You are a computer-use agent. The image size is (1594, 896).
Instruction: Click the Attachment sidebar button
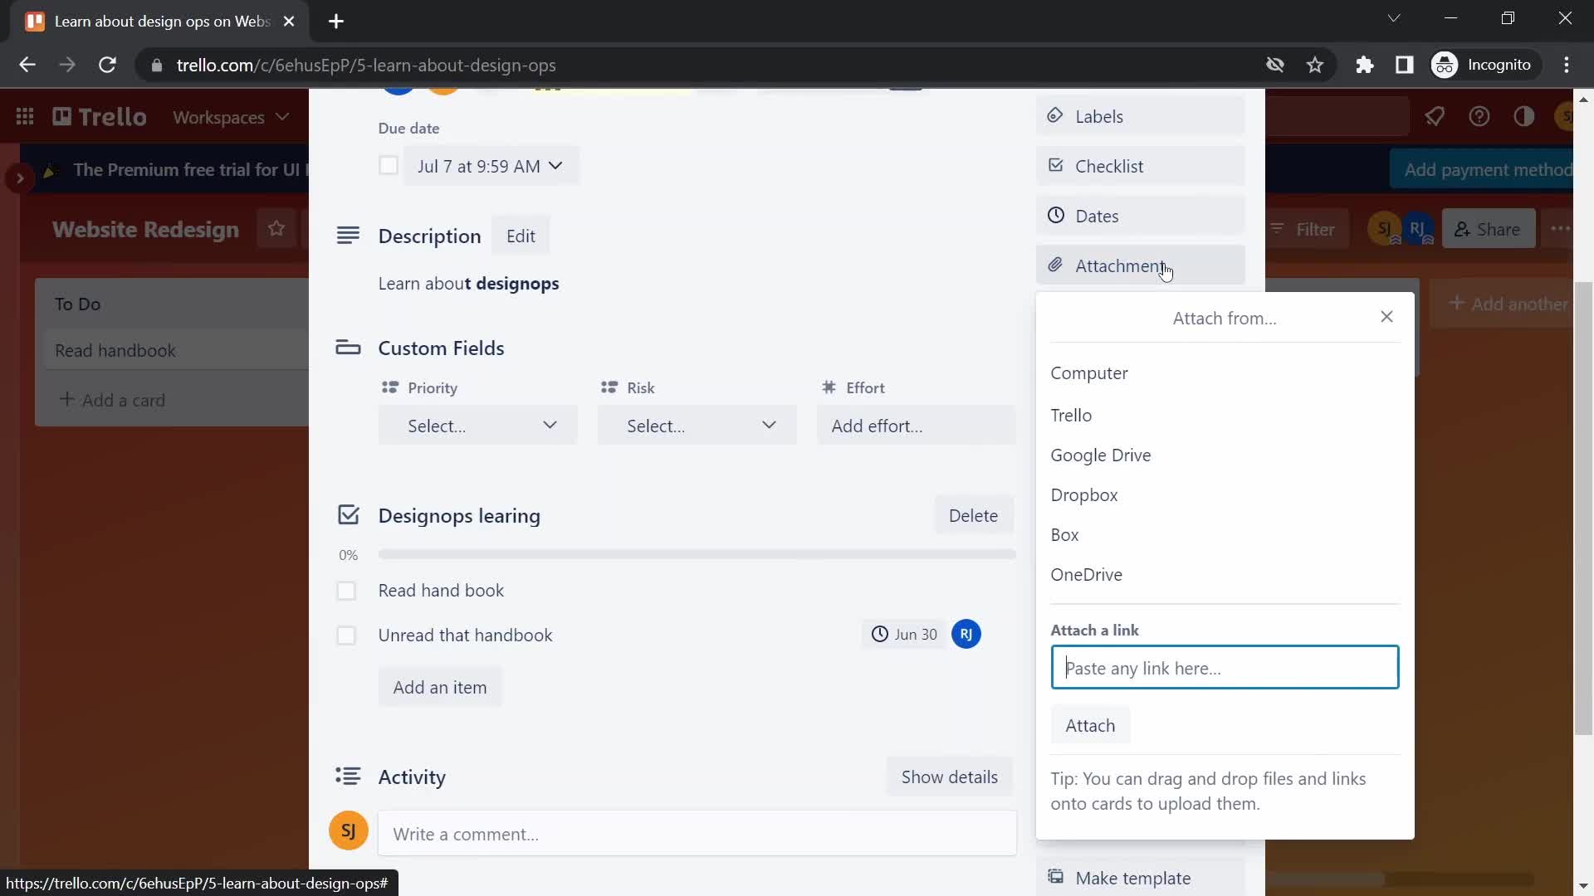pyautogui.click(x=1140, y=265)
